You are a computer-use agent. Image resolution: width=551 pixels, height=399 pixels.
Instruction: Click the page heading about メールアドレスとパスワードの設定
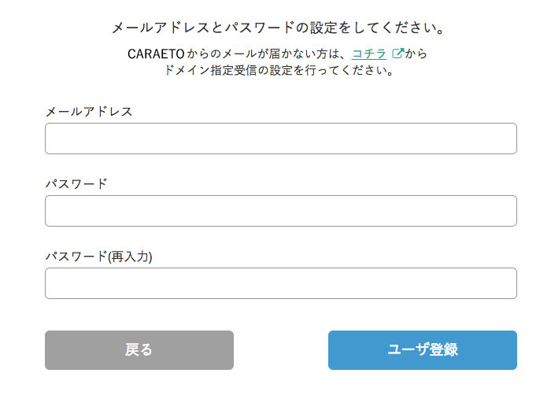pyautogui.click(x=279, y=28)
